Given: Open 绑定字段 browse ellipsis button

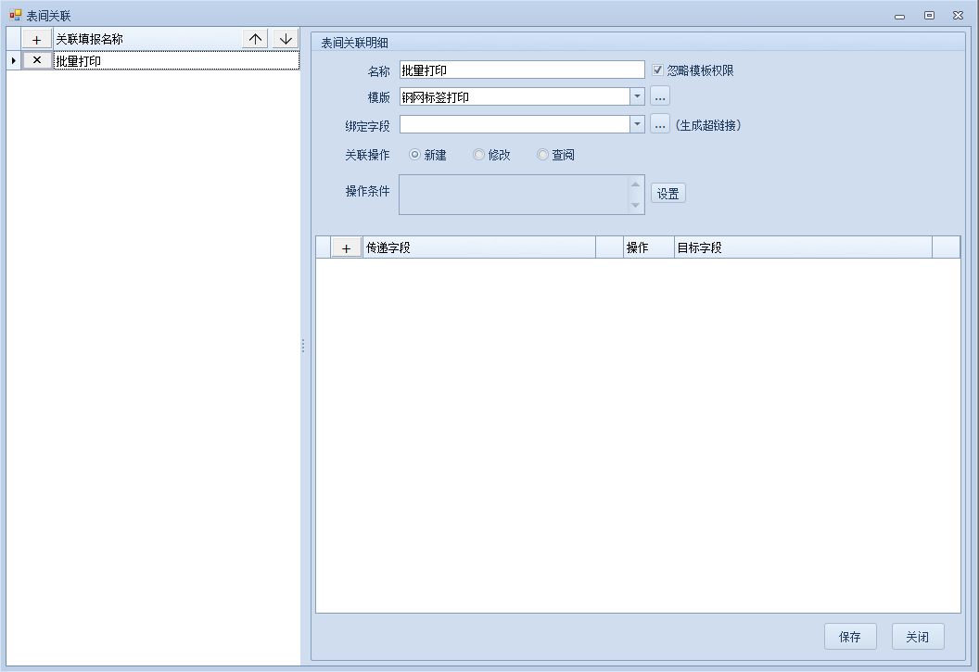Looking at the screenshot, I should click(x=659, y=124).
